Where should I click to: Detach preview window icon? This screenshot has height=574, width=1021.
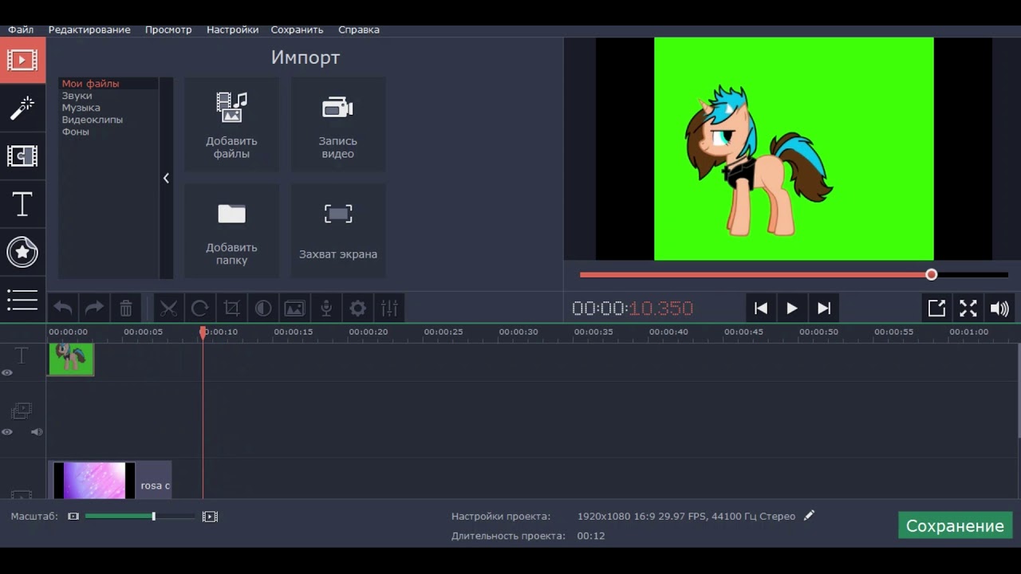pyautogui.click(x=936, y=308)
